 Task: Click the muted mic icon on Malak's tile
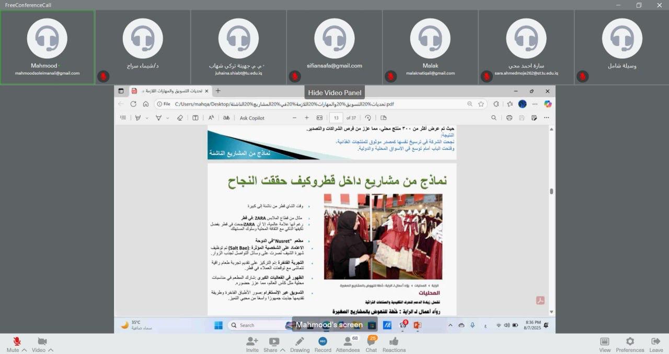coord(390,77)
